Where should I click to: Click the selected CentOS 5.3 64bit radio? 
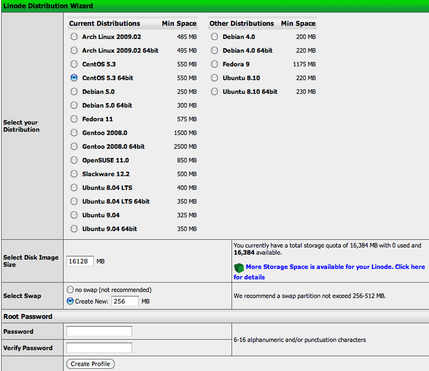point(74,78)
